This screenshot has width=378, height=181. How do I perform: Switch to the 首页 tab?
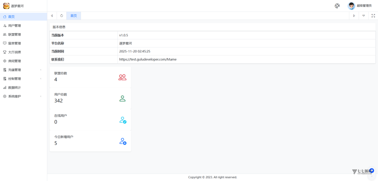(x=74, y=16)
